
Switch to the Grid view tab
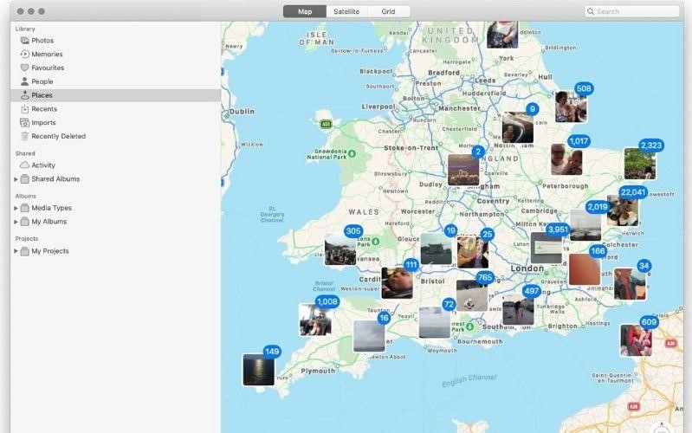coord(388,11)
